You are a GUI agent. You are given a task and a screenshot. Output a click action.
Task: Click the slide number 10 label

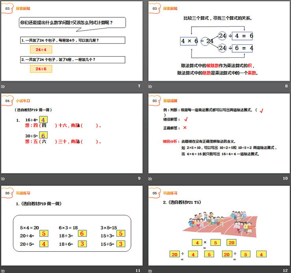285,178
